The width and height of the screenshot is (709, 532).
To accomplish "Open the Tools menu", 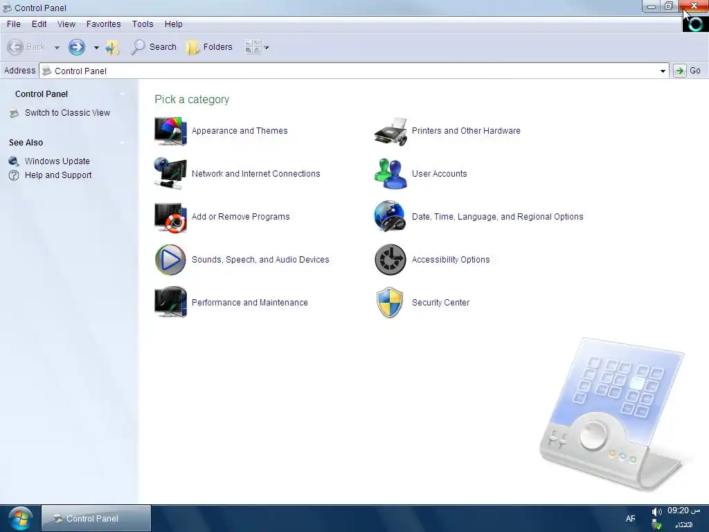I will pyautogui.click(x=143, y=24).
